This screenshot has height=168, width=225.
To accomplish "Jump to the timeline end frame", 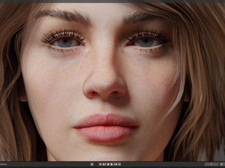I will click(x=120, y=164).
